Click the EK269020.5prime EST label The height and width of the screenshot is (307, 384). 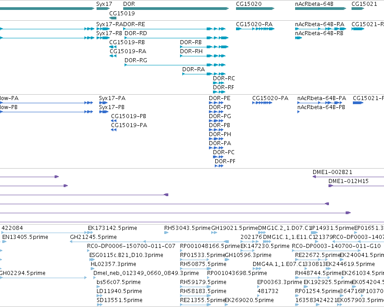click(x=249, y=300)
